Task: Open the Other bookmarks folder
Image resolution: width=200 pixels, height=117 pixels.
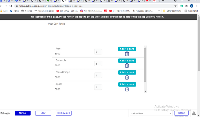Action: pos(172,11)
